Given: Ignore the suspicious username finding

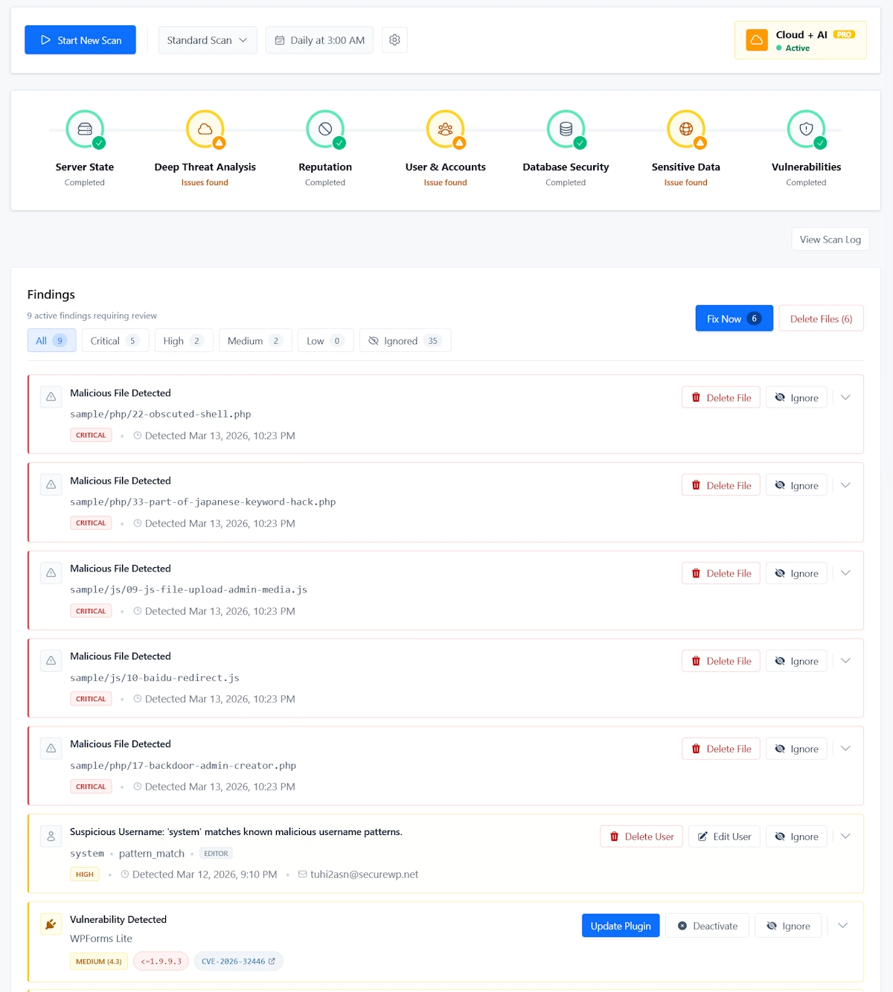Looking at the screenshot, I should (x=796, y=836).
